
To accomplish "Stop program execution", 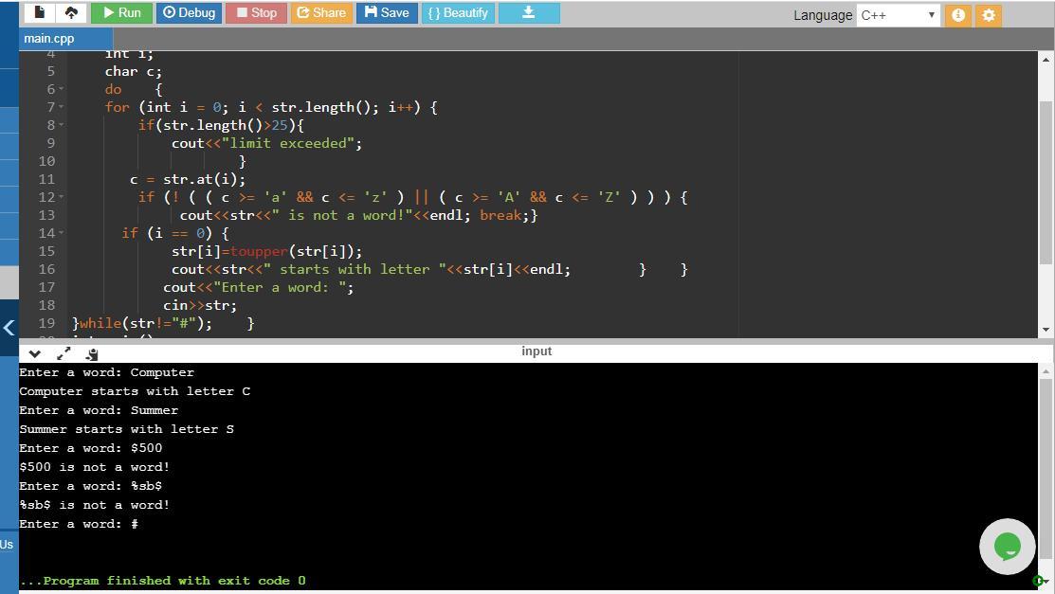I will click(x=256, y=12).
